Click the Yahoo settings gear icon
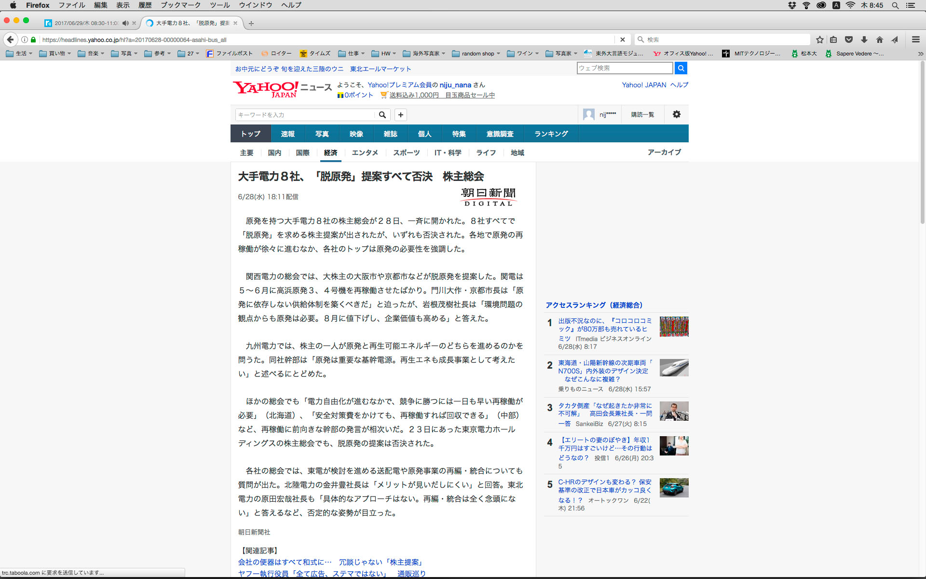This screenshot has width=926, height=579. (x=677, y=114)
